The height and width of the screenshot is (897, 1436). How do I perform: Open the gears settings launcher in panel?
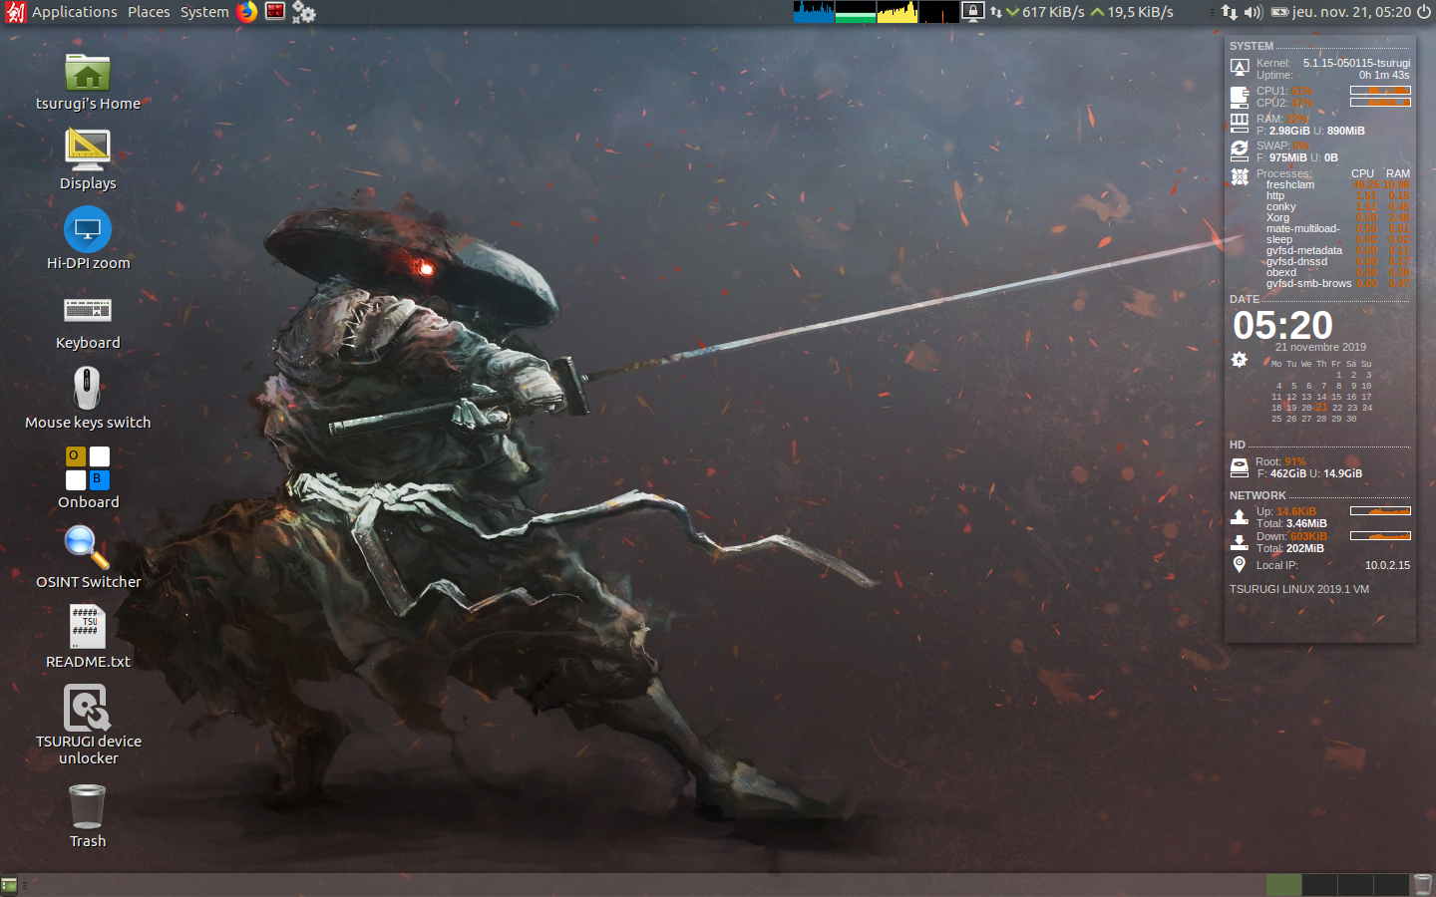(x=303, y=12)
